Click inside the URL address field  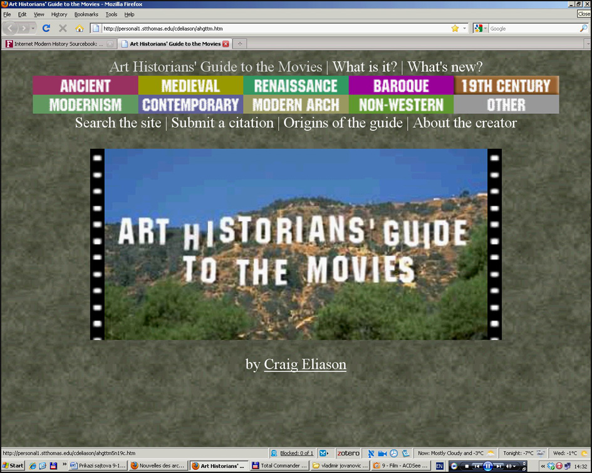[x=269, y=28]
